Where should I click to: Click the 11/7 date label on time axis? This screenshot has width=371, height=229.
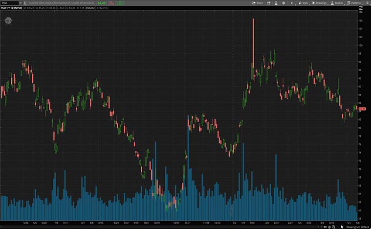coord(187,223)
